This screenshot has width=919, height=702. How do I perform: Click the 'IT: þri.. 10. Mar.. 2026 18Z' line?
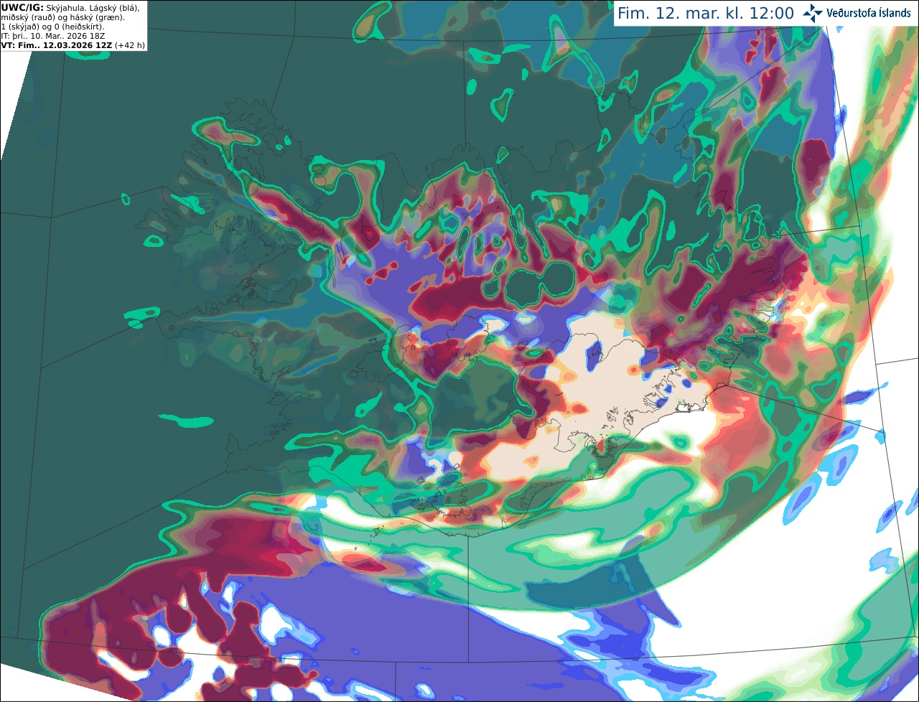point(53,35)
